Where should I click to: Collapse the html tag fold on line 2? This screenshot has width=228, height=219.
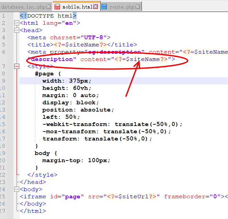16,23
